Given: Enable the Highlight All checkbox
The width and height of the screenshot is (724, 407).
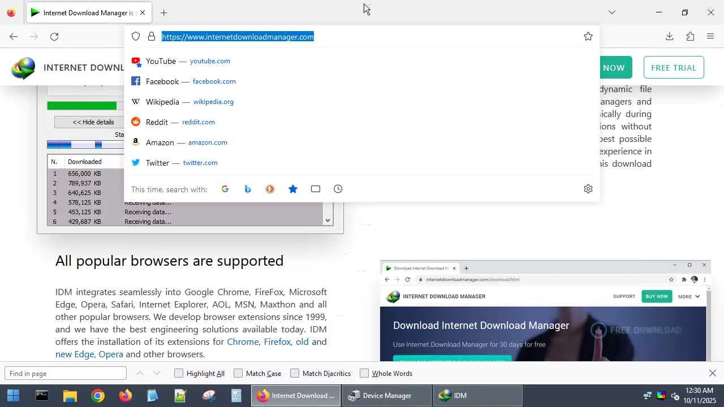Looking at the screenshot, I should click(179, 373).
